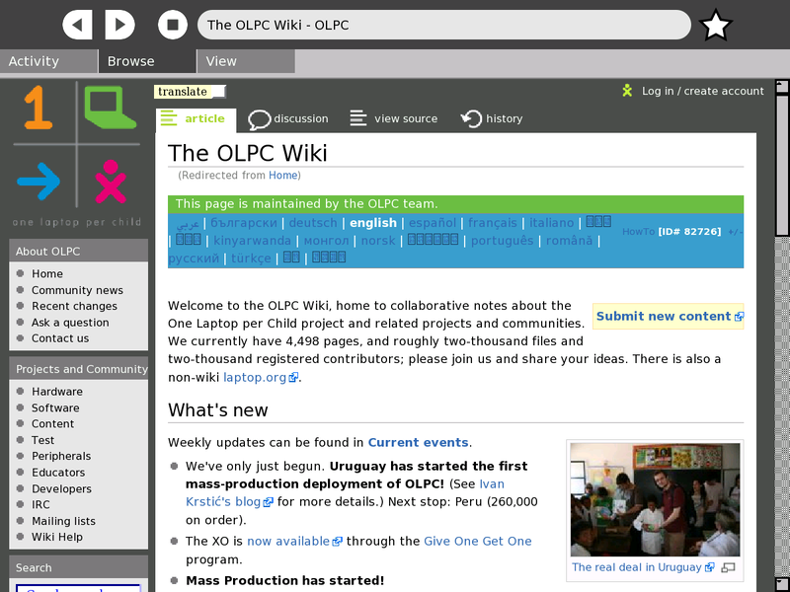Switch to the Browse tab
The height and width of the screenshot is (592, 790).
129,61
